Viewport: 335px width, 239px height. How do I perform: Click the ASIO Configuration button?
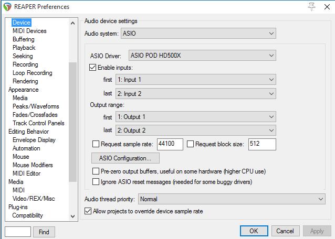pos(125,158)
